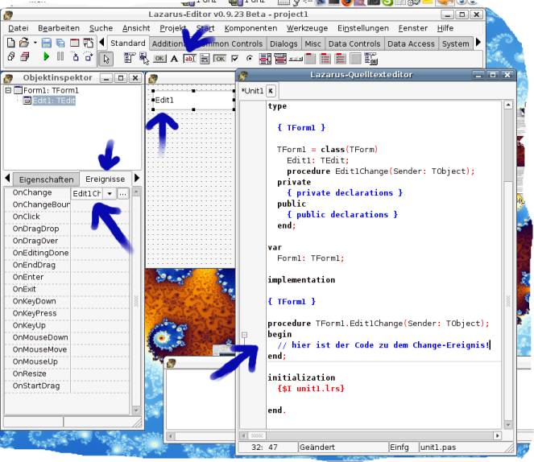Image resolution: width=534 pixels, height=462 pixels.
Task: Click the View Forms icon
Action: 24,56
